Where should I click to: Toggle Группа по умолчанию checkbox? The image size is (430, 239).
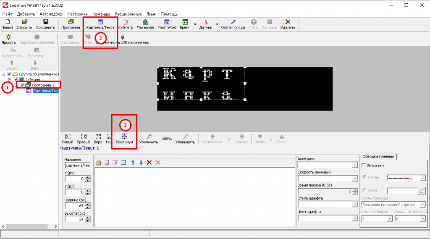10,74
